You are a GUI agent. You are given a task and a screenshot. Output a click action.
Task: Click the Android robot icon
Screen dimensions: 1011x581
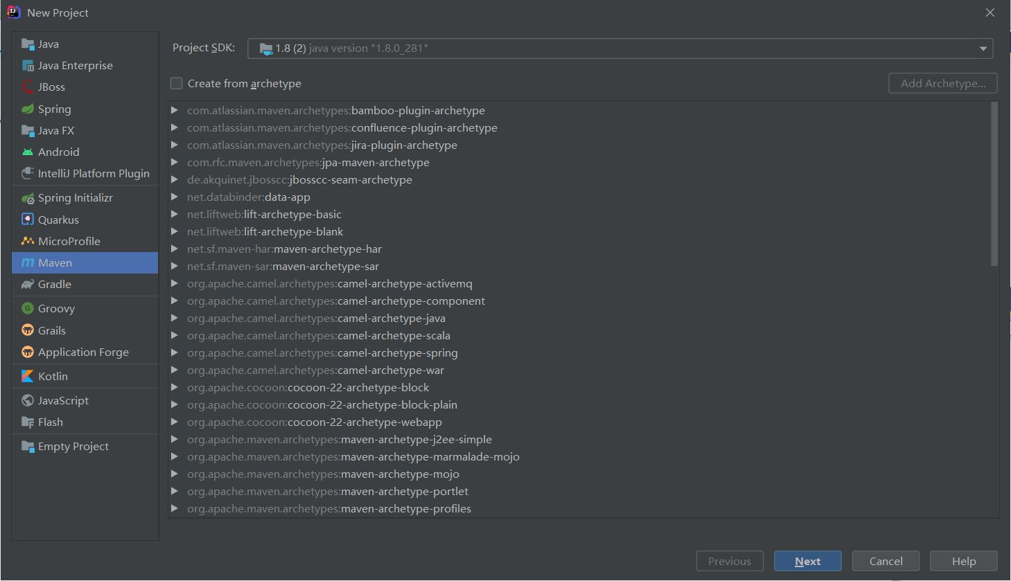(28, 152)
